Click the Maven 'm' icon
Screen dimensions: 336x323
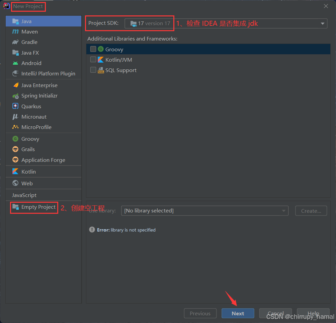pyautogui.click(x=15, y=32)
